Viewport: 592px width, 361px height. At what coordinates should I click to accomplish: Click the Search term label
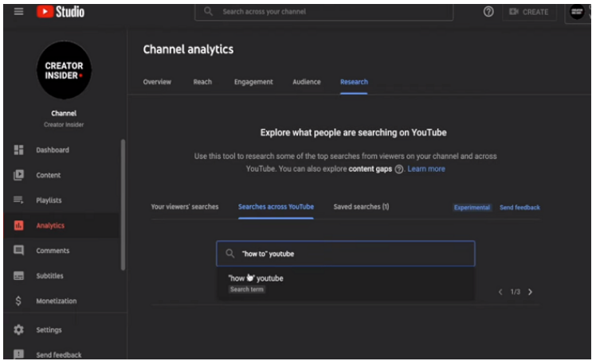tap(247, 289)
